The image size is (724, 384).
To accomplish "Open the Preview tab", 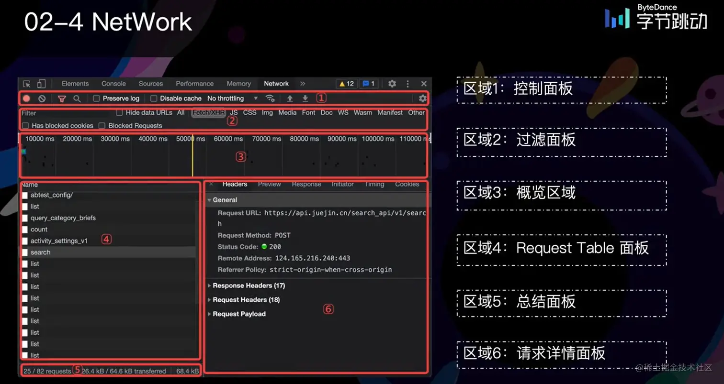I will [x=270, y=184].
